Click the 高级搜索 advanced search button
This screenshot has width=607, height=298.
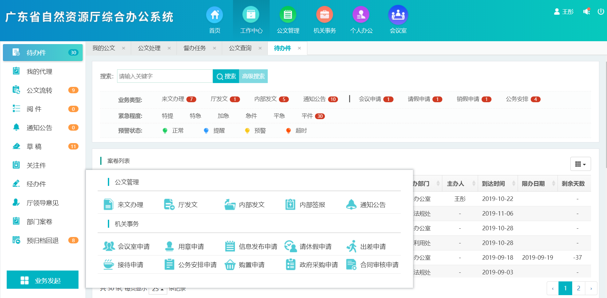[x=253, y=76]
